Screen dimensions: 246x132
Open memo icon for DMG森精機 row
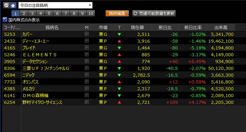tap(87, 95)
